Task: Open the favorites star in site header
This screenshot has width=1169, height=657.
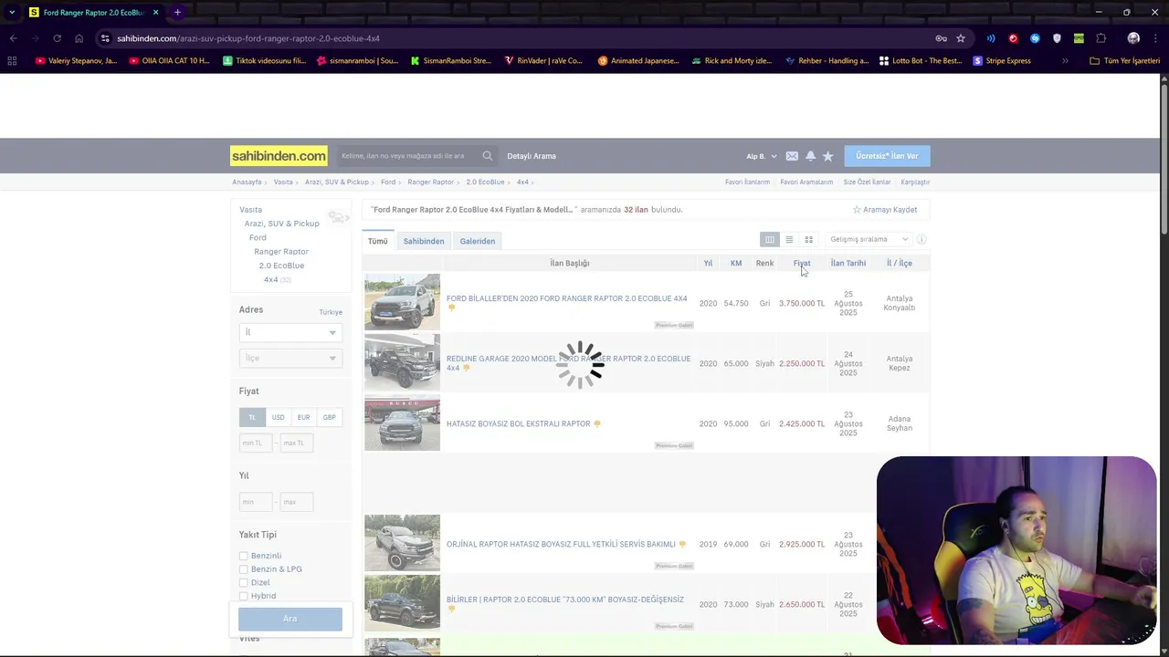Action: click(x=828, y=156)
